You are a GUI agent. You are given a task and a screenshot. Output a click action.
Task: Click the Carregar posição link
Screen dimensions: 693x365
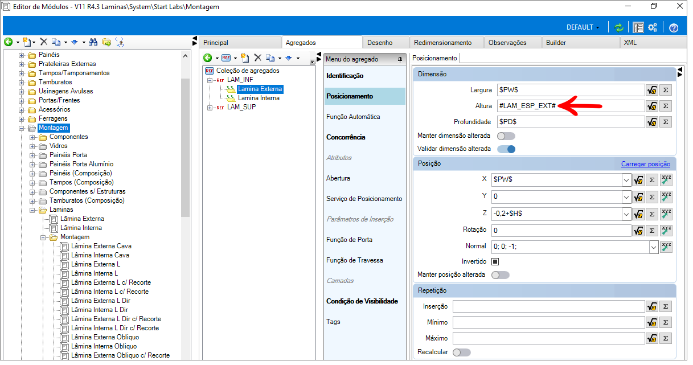tap(646, 164)
